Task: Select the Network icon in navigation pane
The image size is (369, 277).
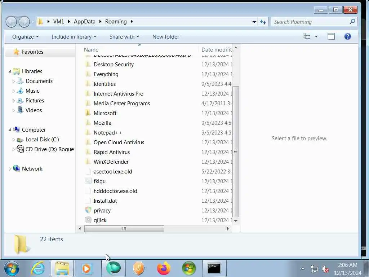Action: (17, 168)
